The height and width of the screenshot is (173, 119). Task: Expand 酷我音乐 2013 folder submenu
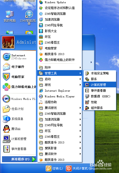pyautogui.click(x=60, y=142)
